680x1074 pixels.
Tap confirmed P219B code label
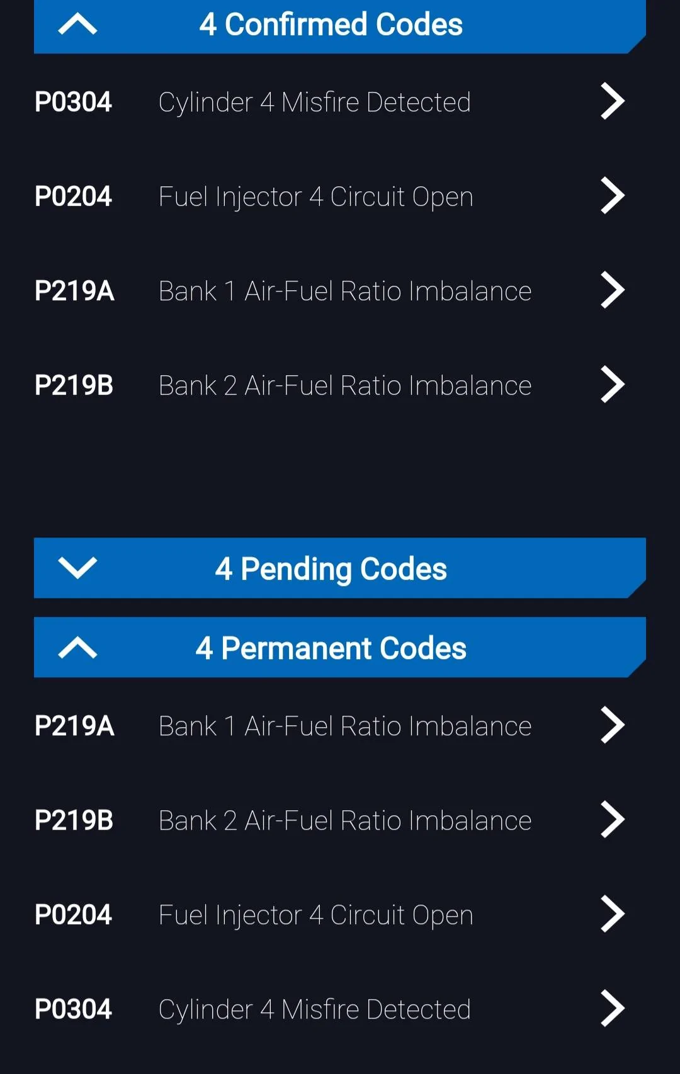tap(74, 385)
